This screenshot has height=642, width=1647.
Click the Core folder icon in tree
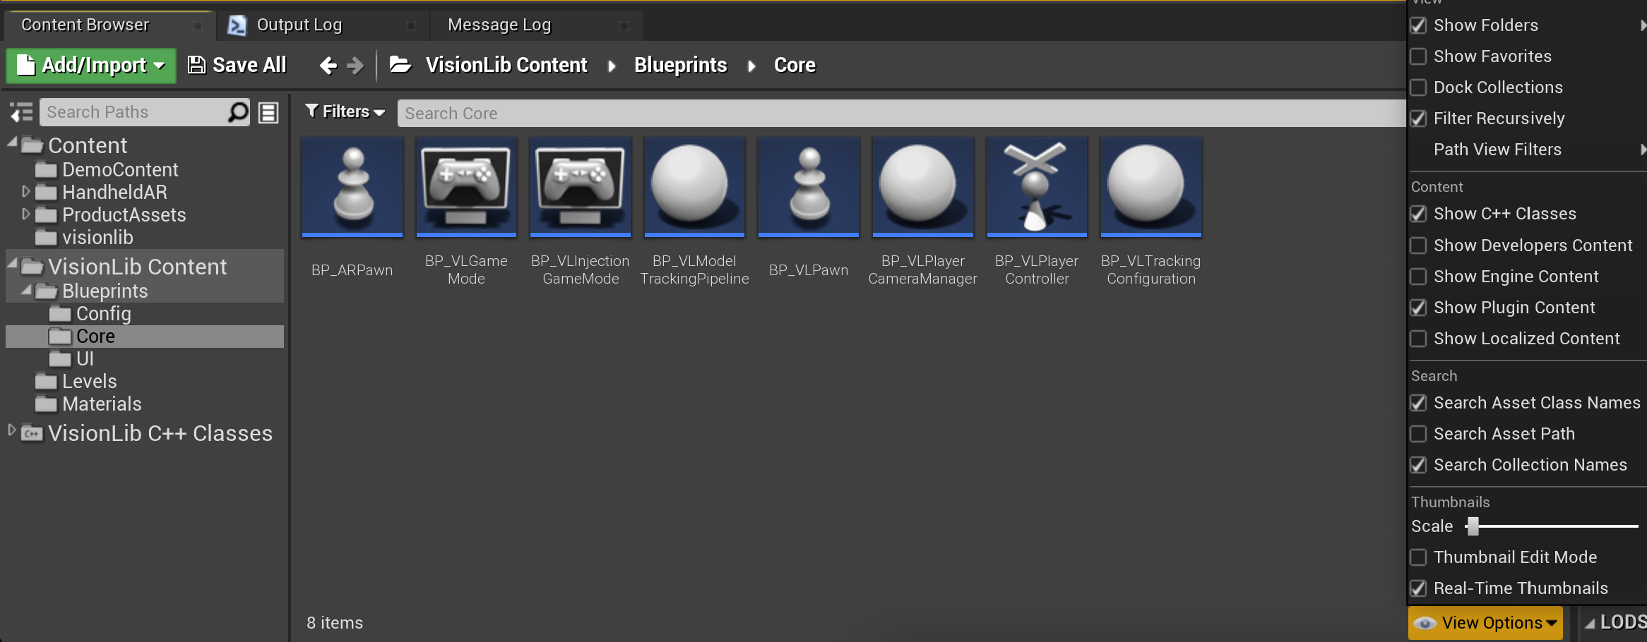[x=60, y=336]
